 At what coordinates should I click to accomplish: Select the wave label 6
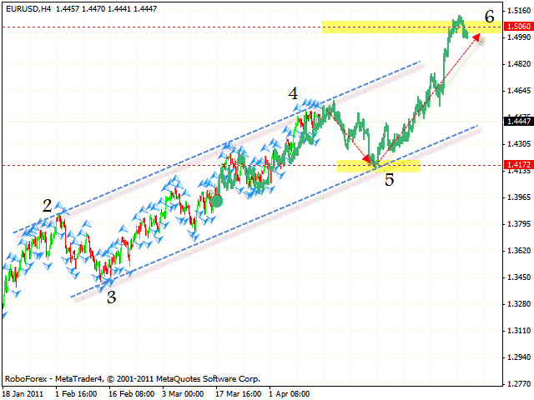pos(490,15)
